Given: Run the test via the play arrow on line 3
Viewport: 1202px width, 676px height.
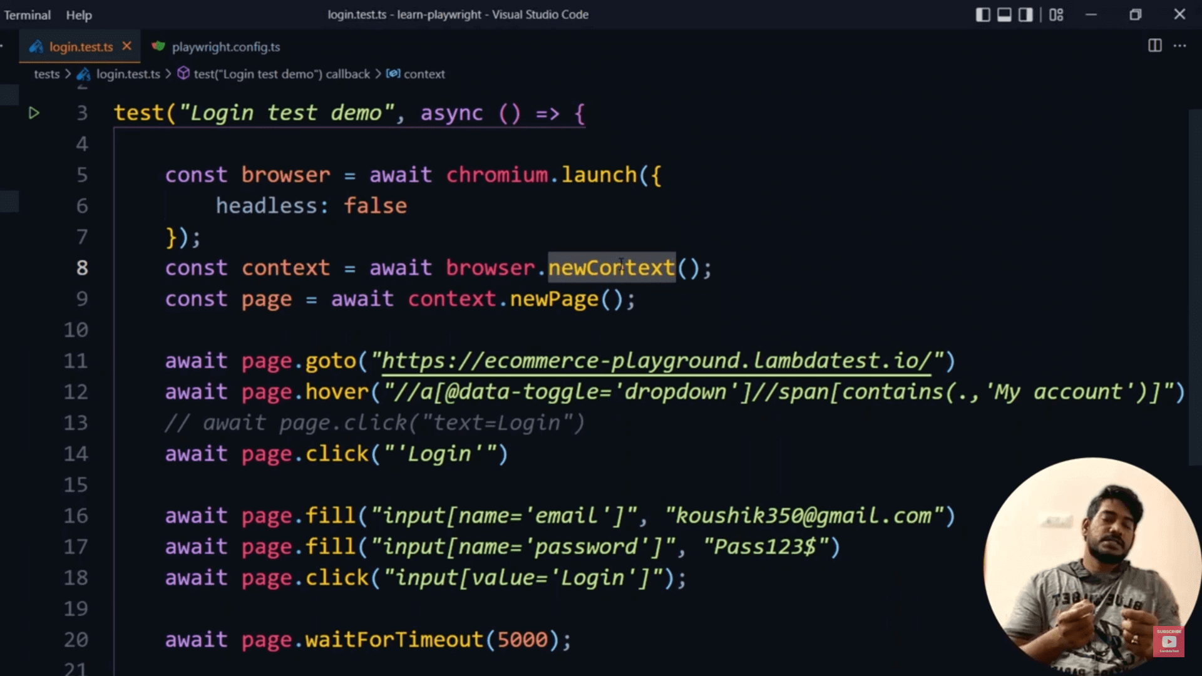Looking at the screenshot, I should [34, 113].
